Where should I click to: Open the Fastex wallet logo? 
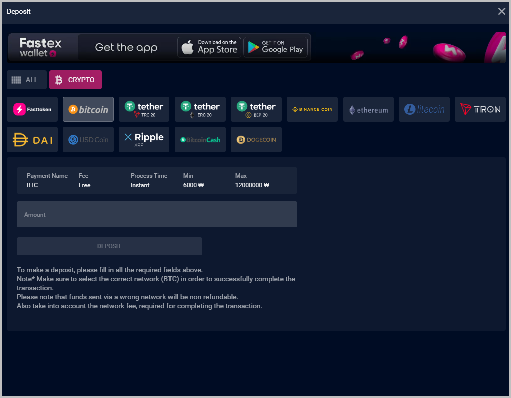tap(40, 47)
